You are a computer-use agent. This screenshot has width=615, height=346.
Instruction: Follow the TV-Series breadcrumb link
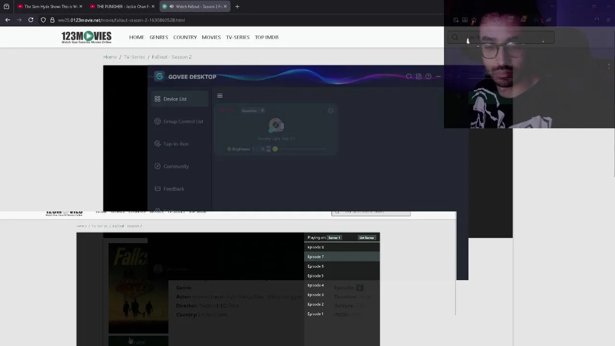[x=134, y=57]
